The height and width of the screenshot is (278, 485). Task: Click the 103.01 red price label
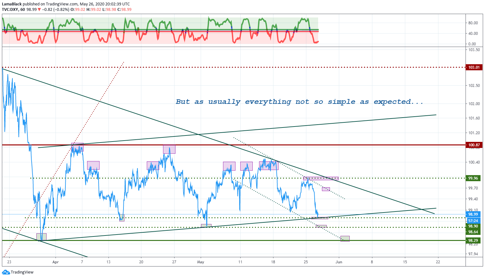click(x=474, y=67)
